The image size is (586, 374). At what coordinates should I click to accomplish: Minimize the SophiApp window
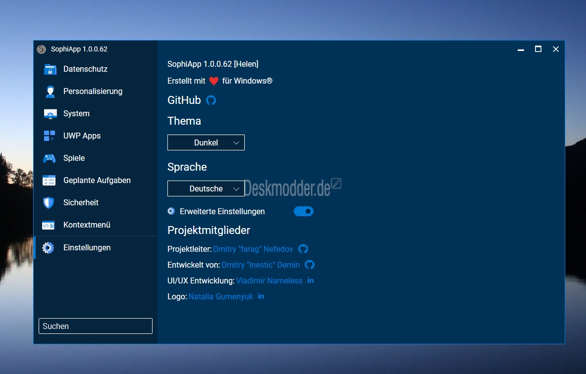pos(521,49)
